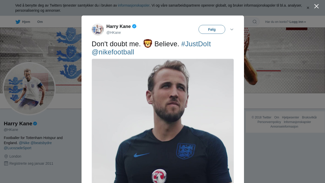Click Harry Kane's verified badge in tweet

[134, 26]
